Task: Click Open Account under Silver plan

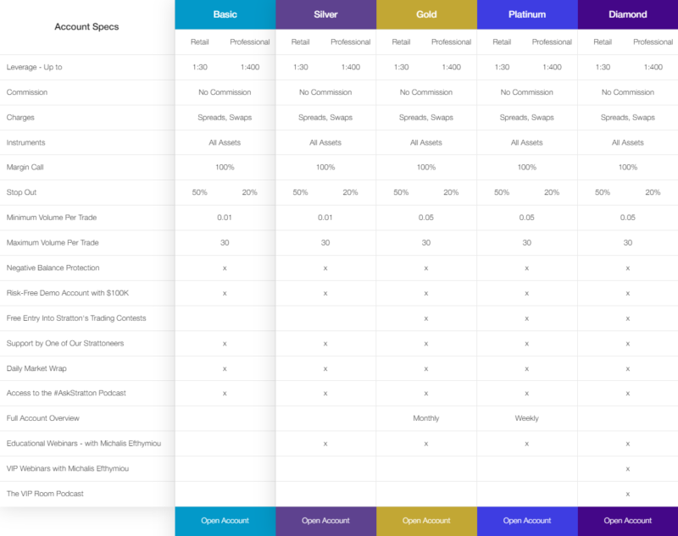Action: tap(325, 521)
